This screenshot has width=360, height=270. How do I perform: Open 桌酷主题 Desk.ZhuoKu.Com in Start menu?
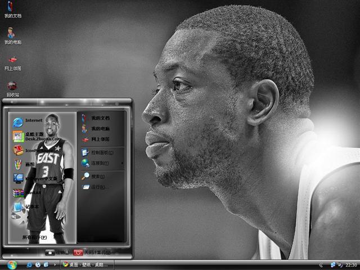click(x=36, y=136)
